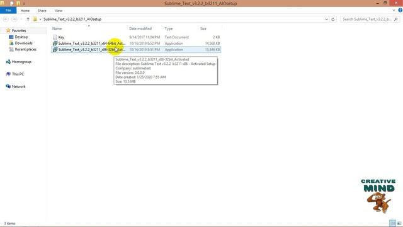The width and height of the screenshot is (403, 227).
Task: Select the x64-64bit Sublime Text file name
Action: click(x=92, y=44)
